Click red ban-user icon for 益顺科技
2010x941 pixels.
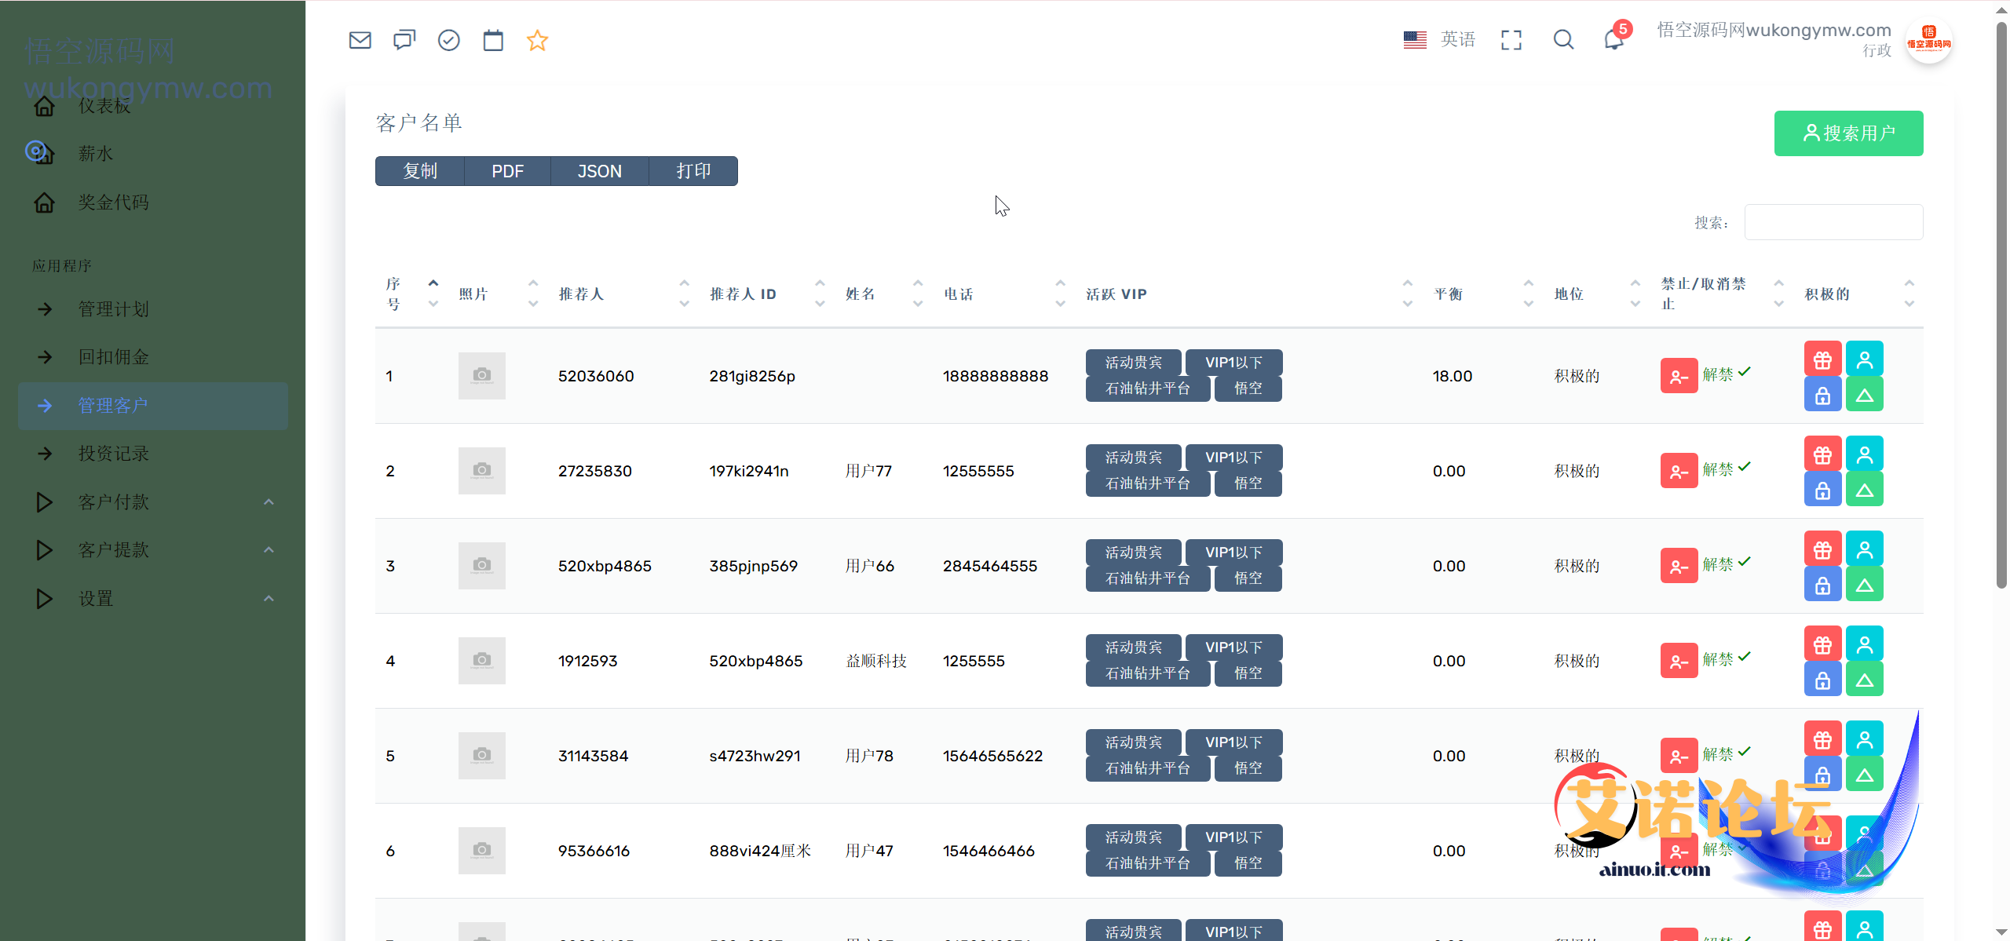pyautogui.click(x=1679, y=661)
